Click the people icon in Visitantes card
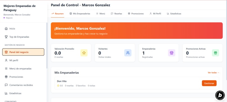This screenshot has width=227, height=102. pos(128,53)
